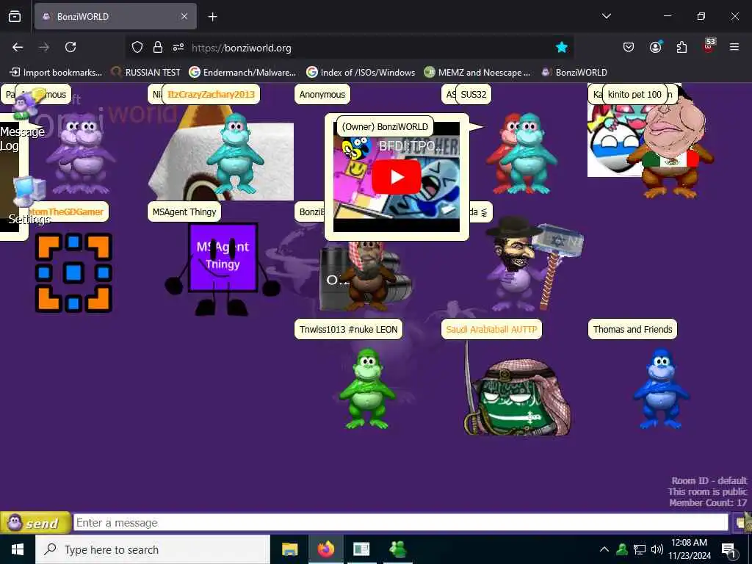
Task: Go forward in Firefox
Action: coord(44,47)
